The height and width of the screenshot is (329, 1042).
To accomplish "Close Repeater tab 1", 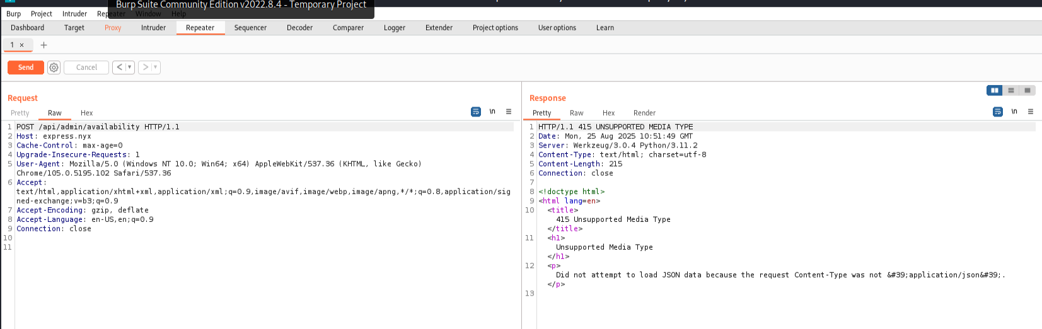I will point(21,45).
